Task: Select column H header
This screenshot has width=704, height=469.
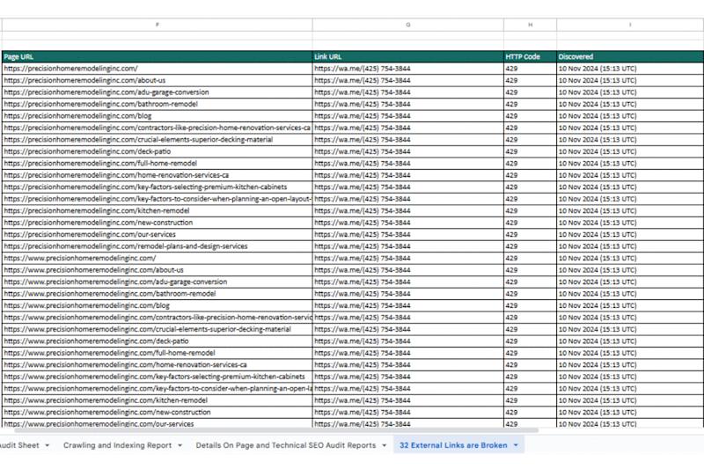Action: coord(531,25)
